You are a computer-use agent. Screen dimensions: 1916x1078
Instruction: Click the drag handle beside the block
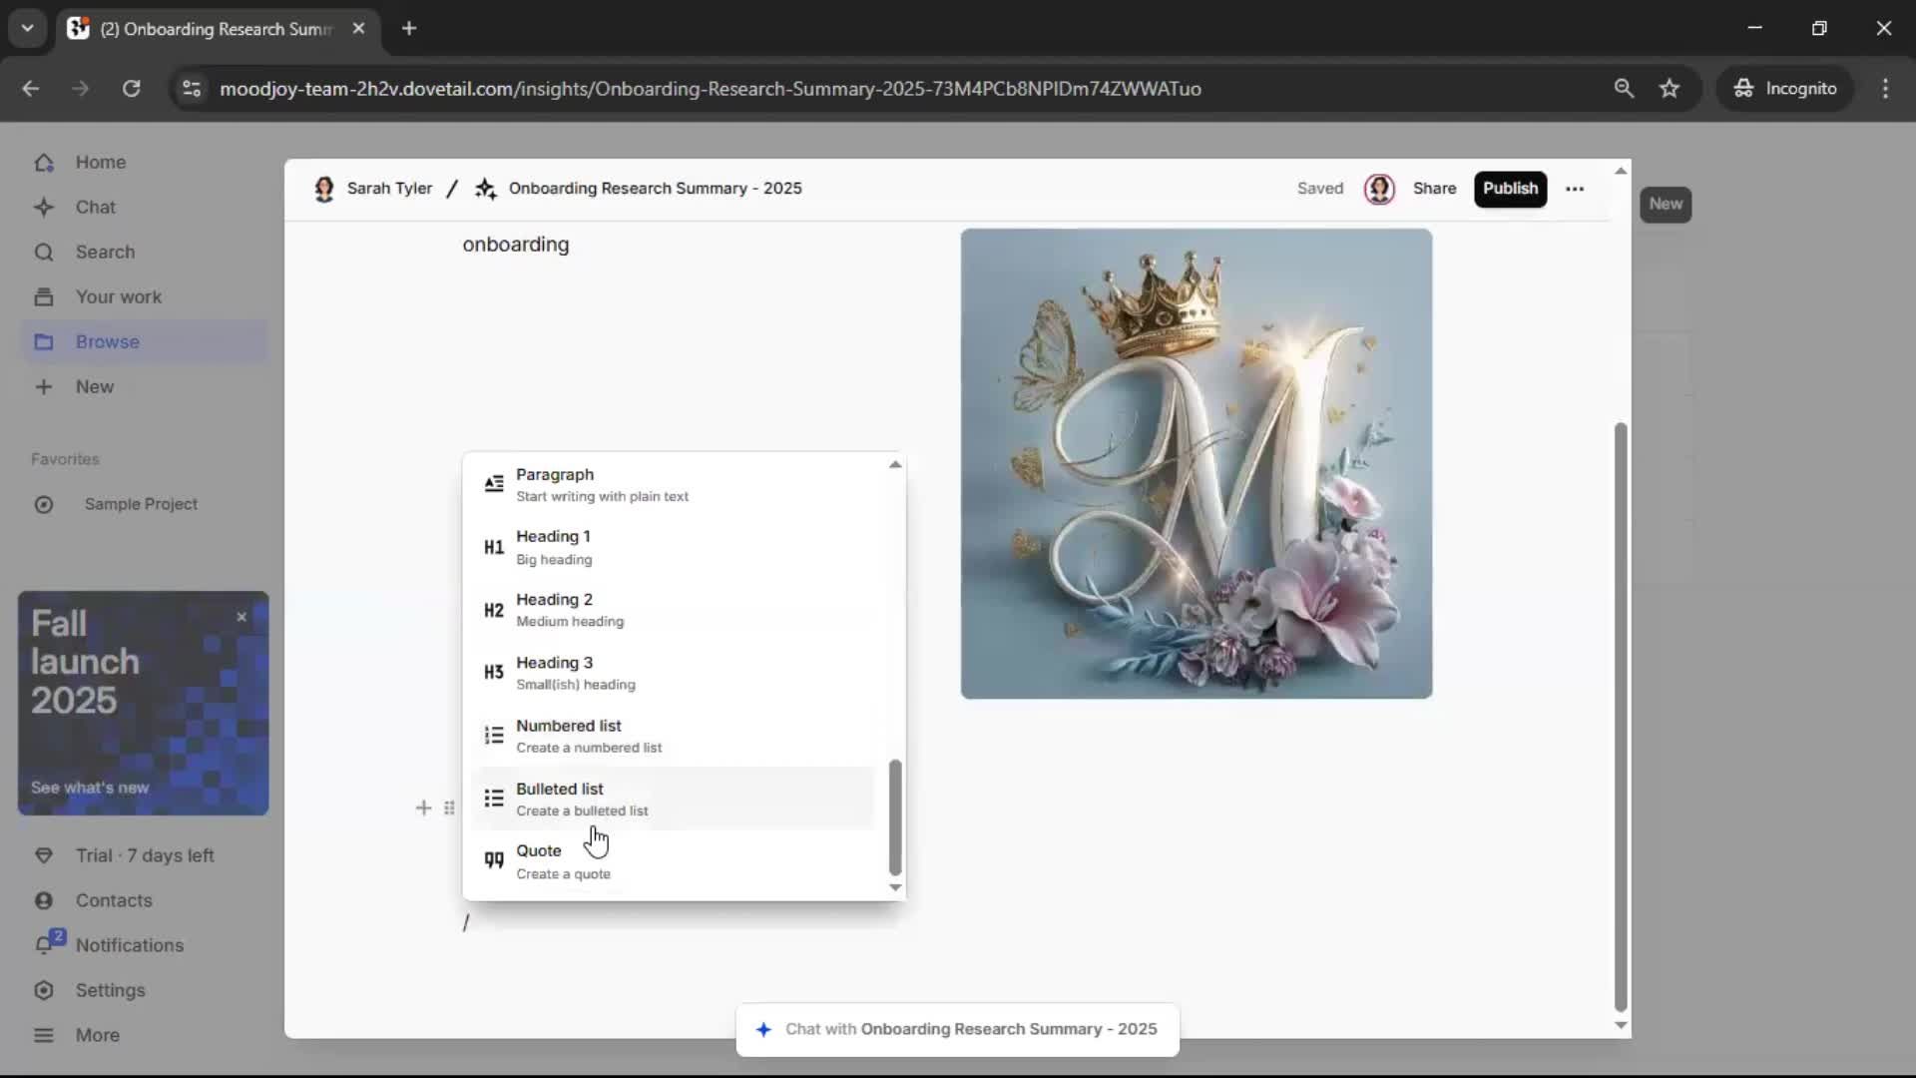[x=449, y=808]
